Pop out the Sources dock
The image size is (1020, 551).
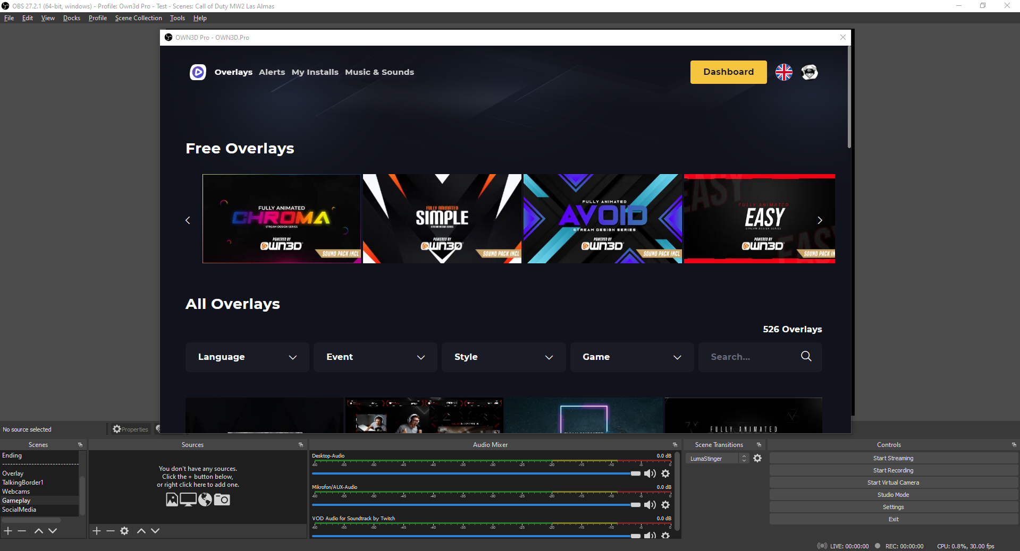pyautogui.click(x=301, y=445)
